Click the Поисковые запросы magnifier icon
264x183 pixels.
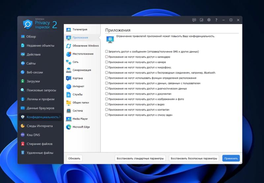[23, 90]
